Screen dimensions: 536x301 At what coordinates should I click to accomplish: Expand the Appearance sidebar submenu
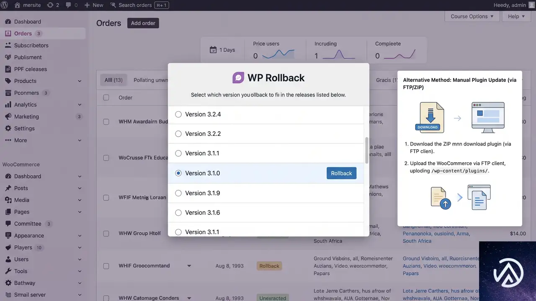(x=80, y=236)
